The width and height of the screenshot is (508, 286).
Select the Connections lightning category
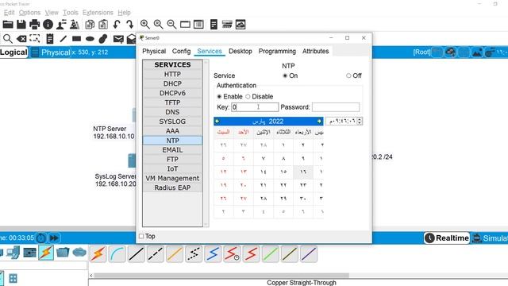coord(46,253)
